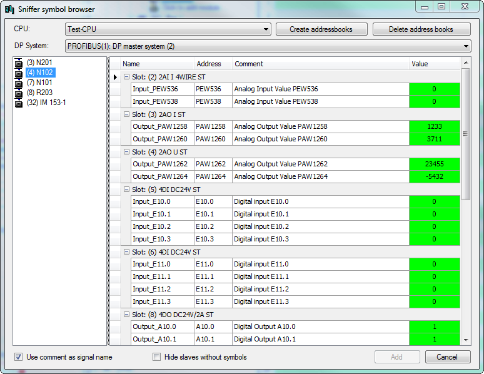Click the N101 slave device icon
484x374 pixels.
(19, 83)
